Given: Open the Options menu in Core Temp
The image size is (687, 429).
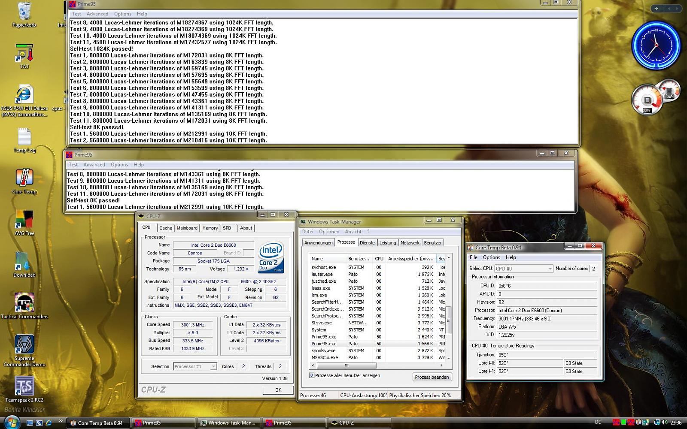Looking at the screenshot, I should coord(491,257).
